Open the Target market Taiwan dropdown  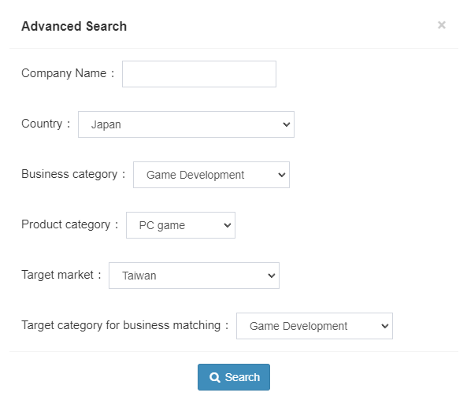[x=194, y=276]
